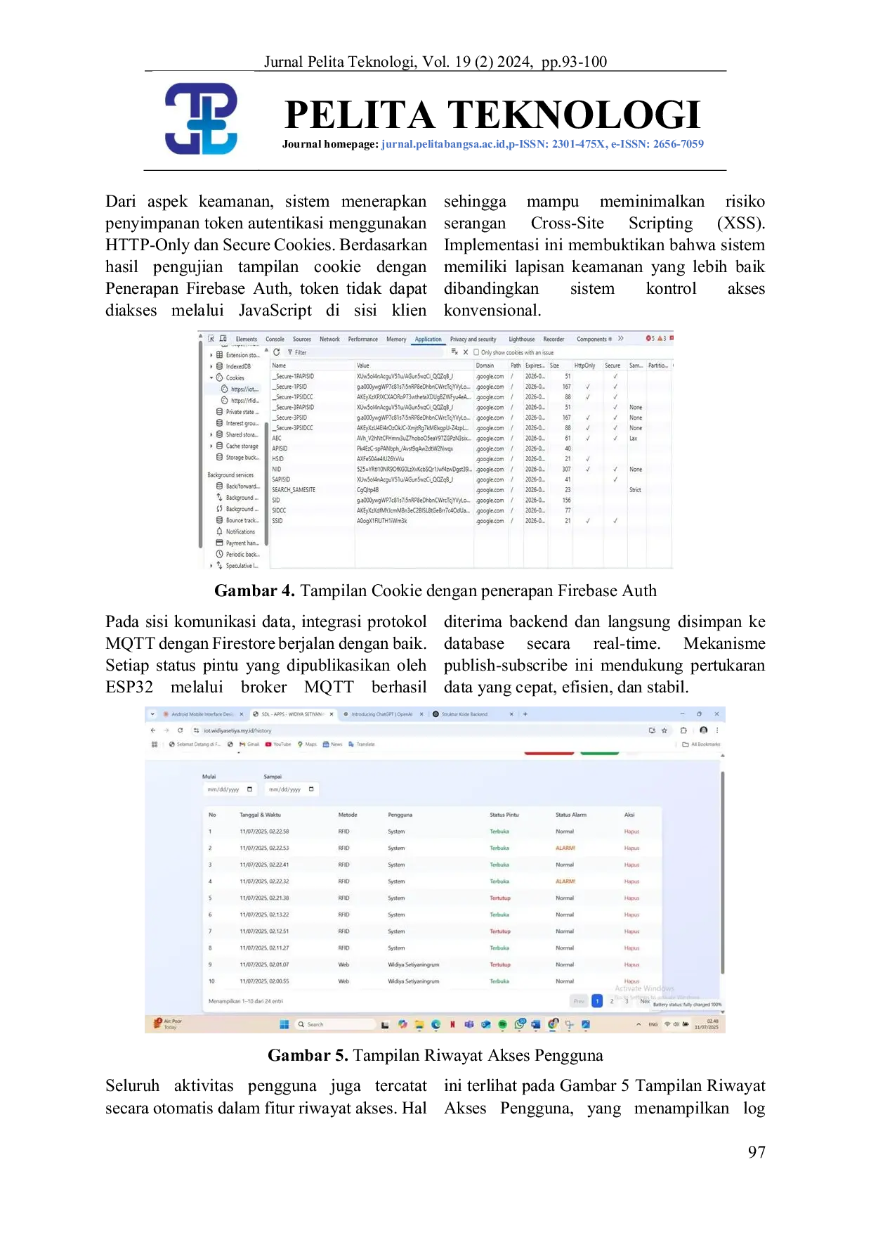Image resolution: width=871 pixels, height=1233 pixels.
Task: Expand the Cache storage tree item
Action: click(211, 446)
